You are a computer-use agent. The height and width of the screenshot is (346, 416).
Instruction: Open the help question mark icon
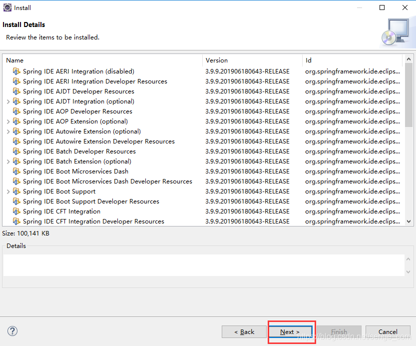(12, 331)
